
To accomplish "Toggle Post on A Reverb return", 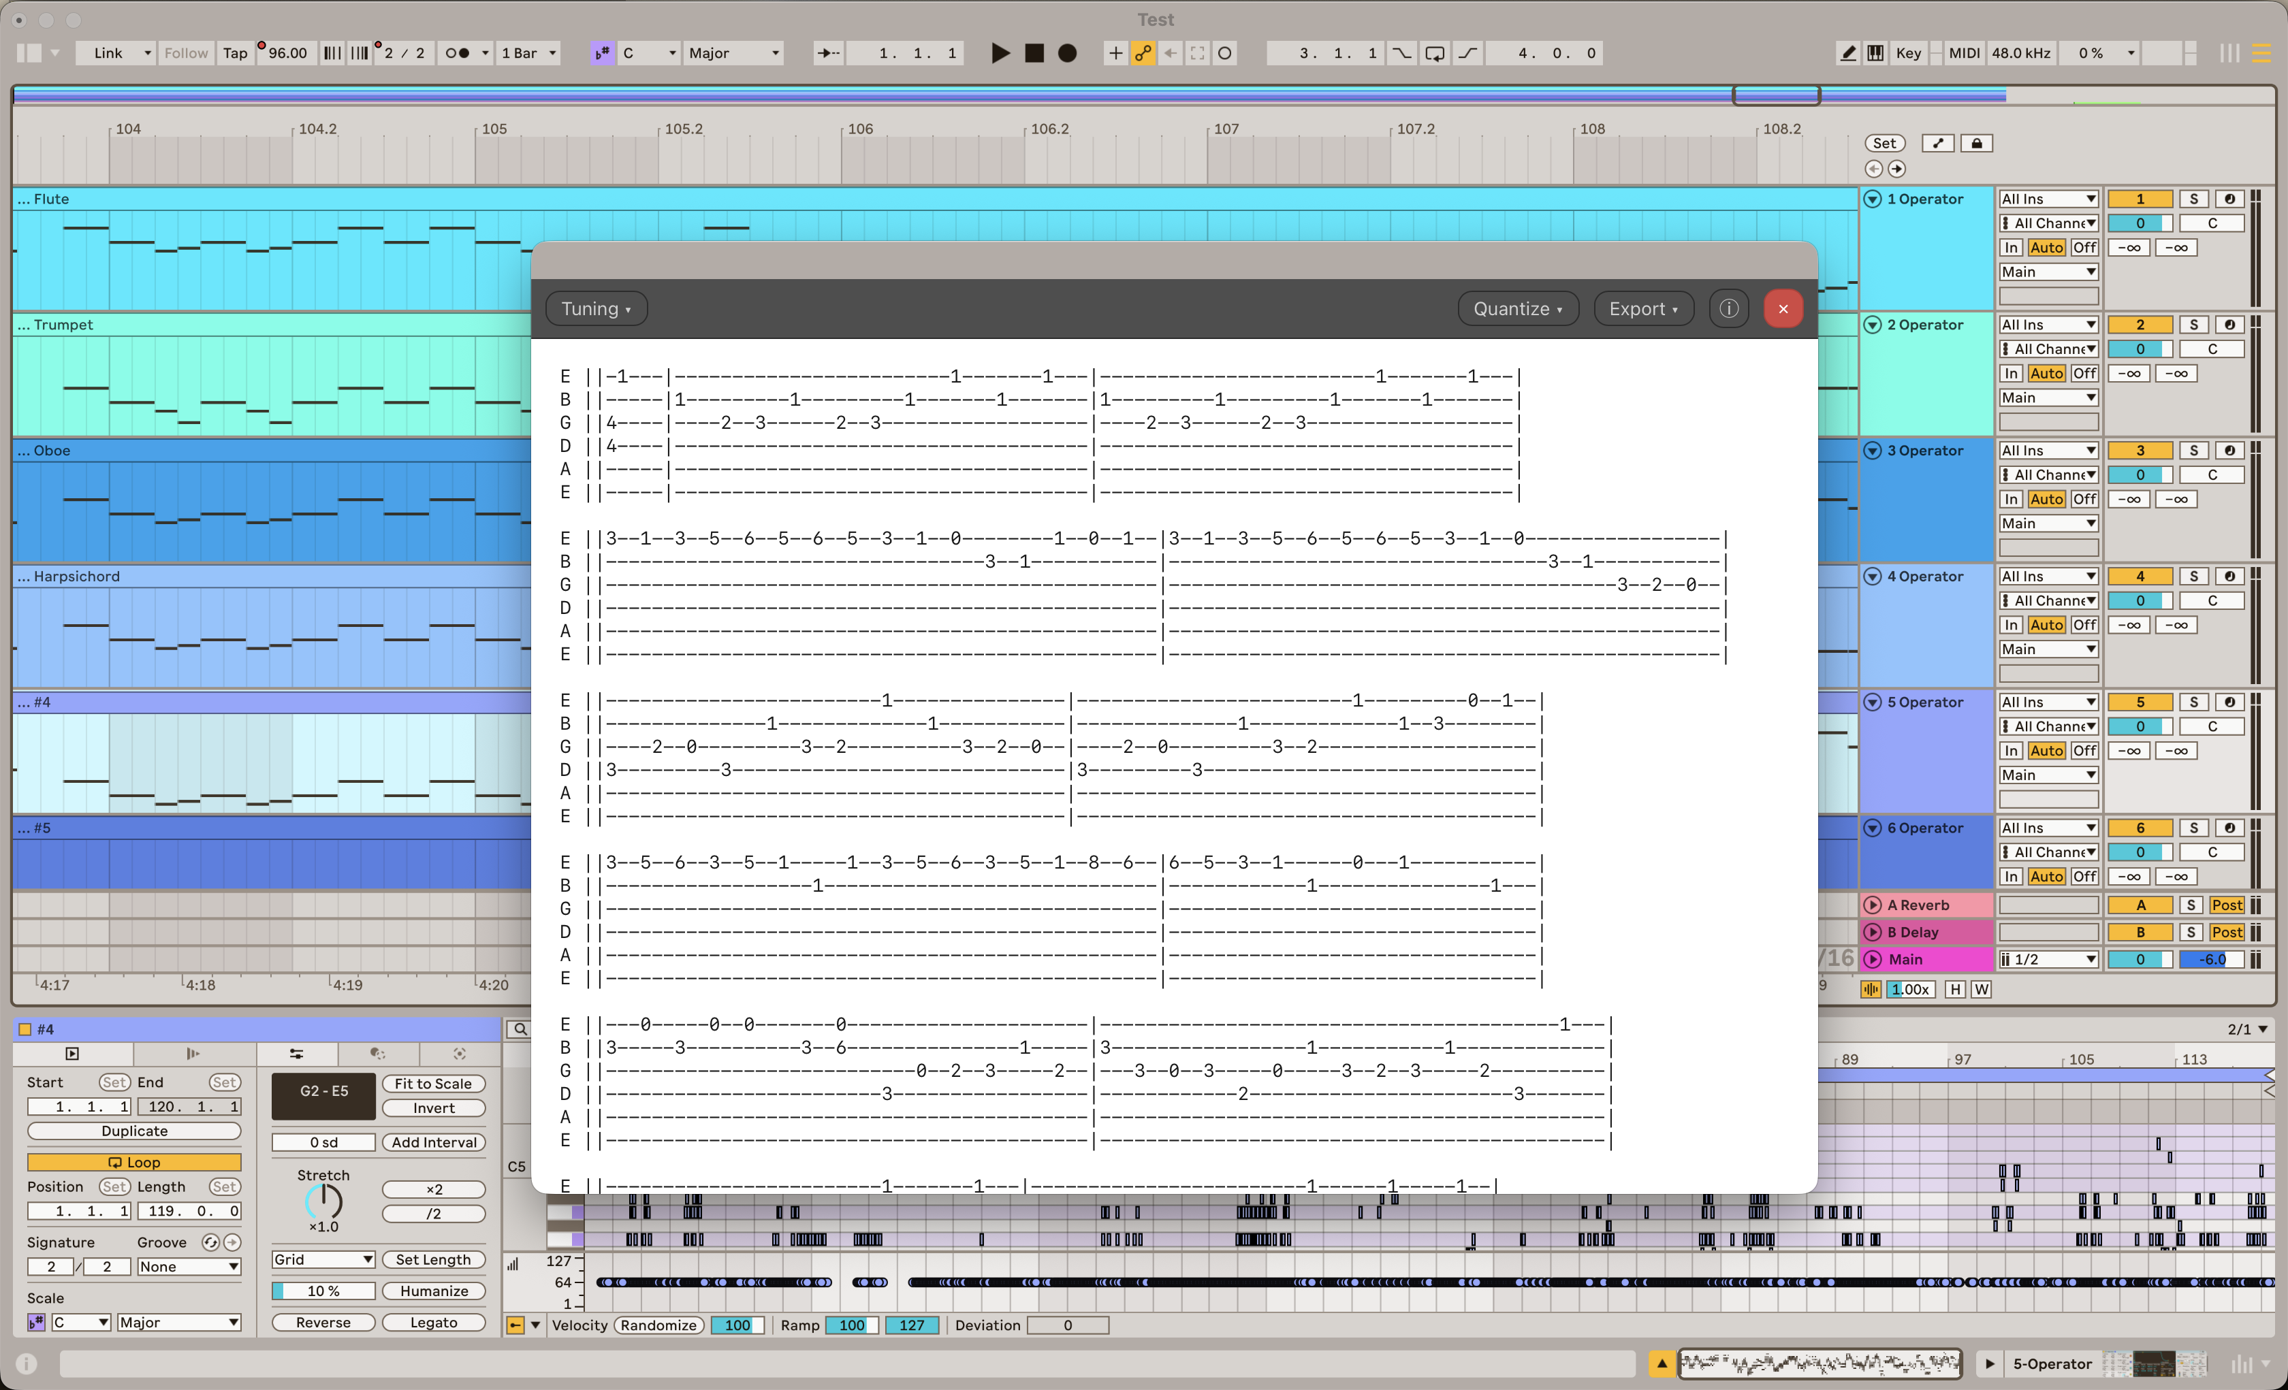I will [x=2227, y=905].
